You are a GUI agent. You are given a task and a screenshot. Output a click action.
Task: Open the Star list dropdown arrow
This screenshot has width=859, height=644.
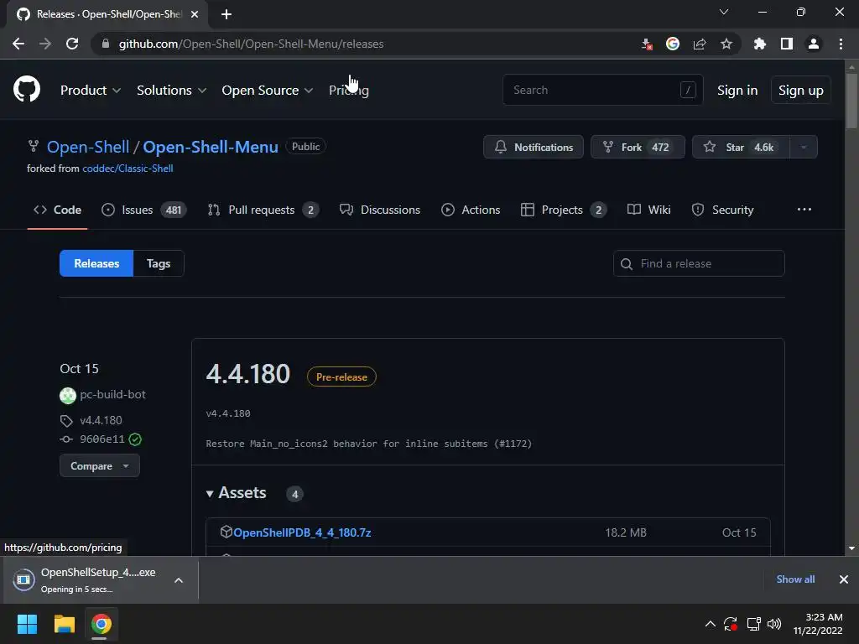point(804,147)
